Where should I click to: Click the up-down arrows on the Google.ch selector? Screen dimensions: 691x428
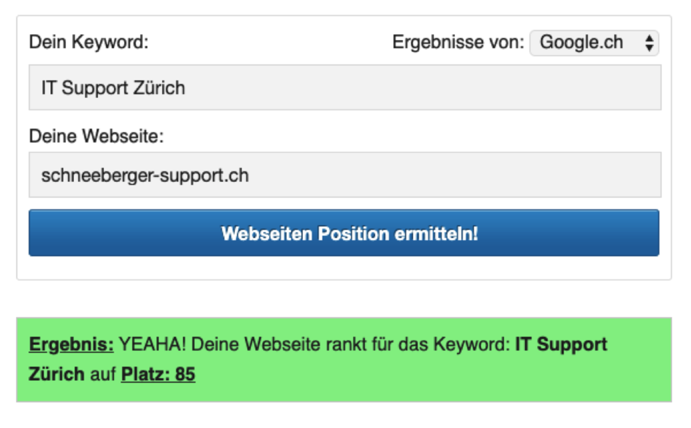tap(649, 43)
